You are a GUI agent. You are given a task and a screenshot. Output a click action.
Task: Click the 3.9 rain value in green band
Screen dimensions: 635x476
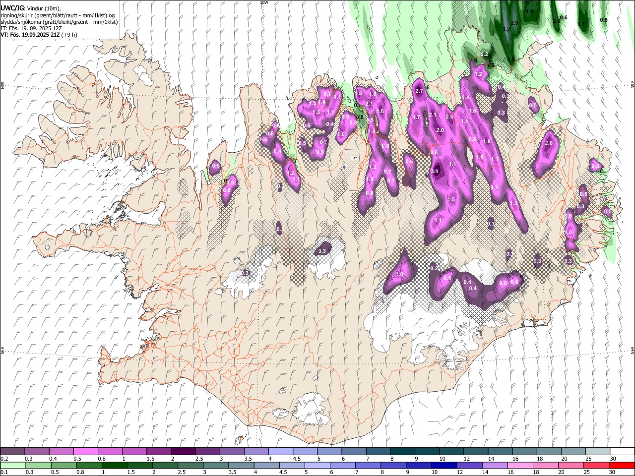point(506,29)
